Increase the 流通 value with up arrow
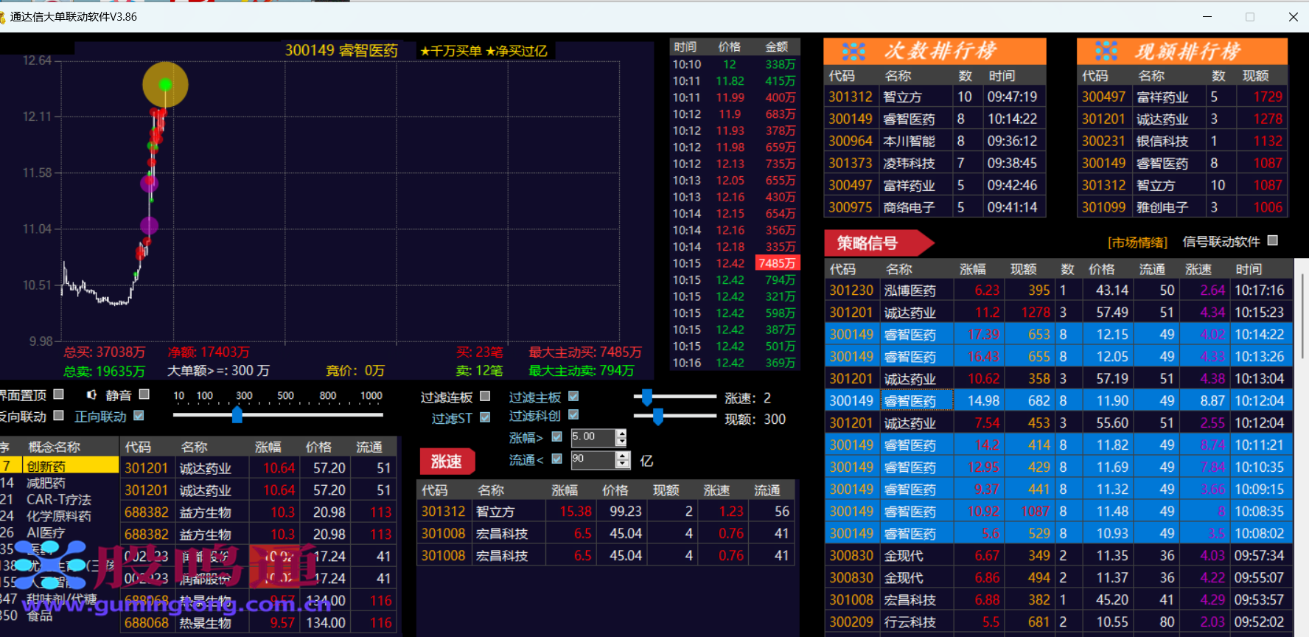 coord(623,456)
